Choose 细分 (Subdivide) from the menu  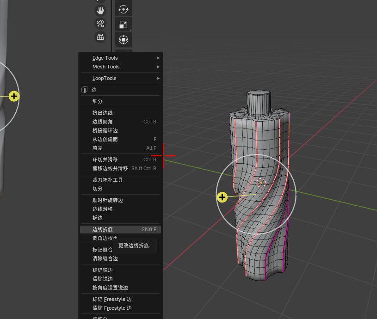[98, 101]
